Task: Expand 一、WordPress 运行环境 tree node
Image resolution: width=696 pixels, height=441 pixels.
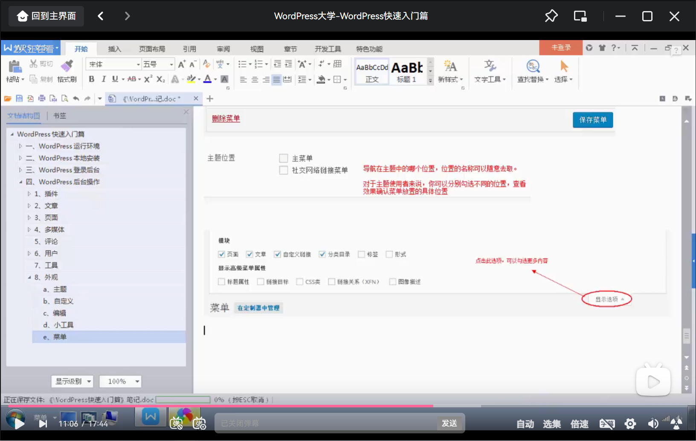Action: tap(20, 146)
